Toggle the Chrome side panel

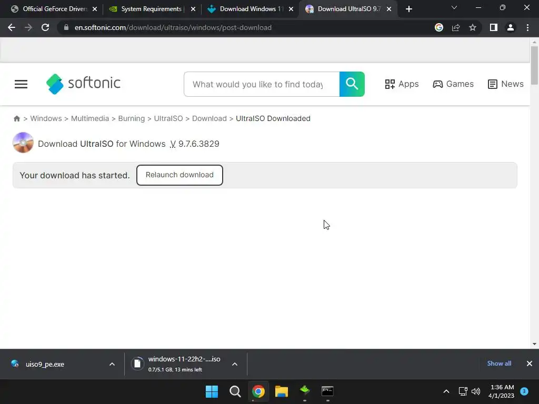pyautogui.click(x=494, y=27)
